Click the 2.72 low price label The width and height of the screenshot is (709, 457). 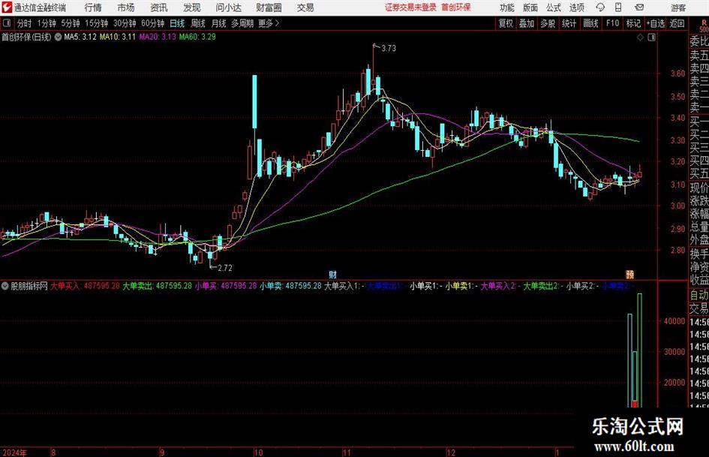coord(225,268)
